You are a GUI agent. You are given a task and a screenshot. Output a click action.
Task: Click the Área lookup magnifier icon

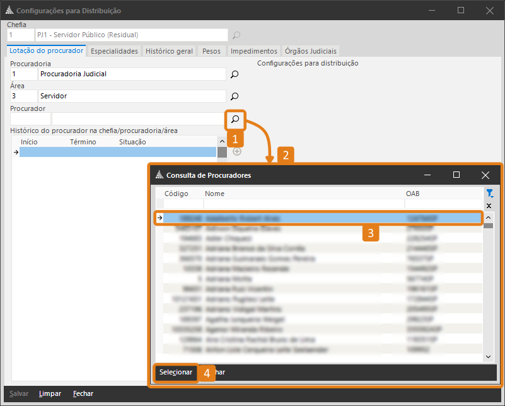click(x=235, y=96)
